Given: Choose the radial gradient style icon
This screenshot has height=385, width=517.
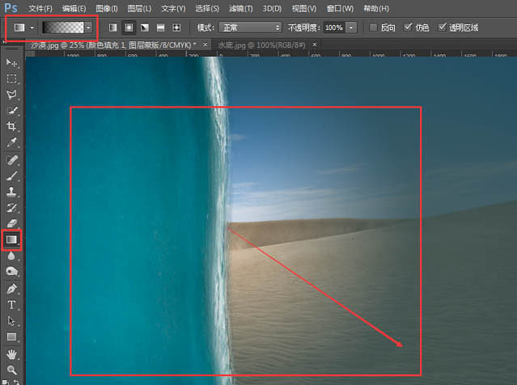Looking at the screenshot, I should (129, 27).
